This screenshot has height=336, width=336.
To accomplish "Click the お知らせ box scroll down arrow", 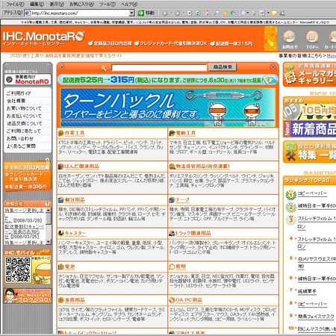I will [49, 242].
